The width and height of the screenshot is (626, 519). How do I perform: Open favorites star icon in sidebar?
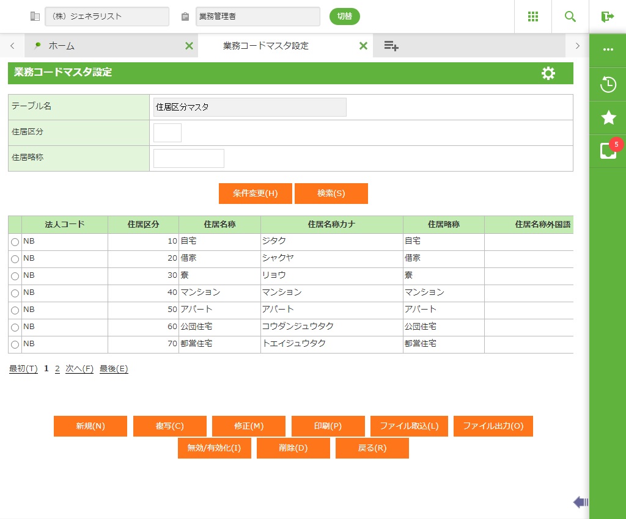coord(608,117)
